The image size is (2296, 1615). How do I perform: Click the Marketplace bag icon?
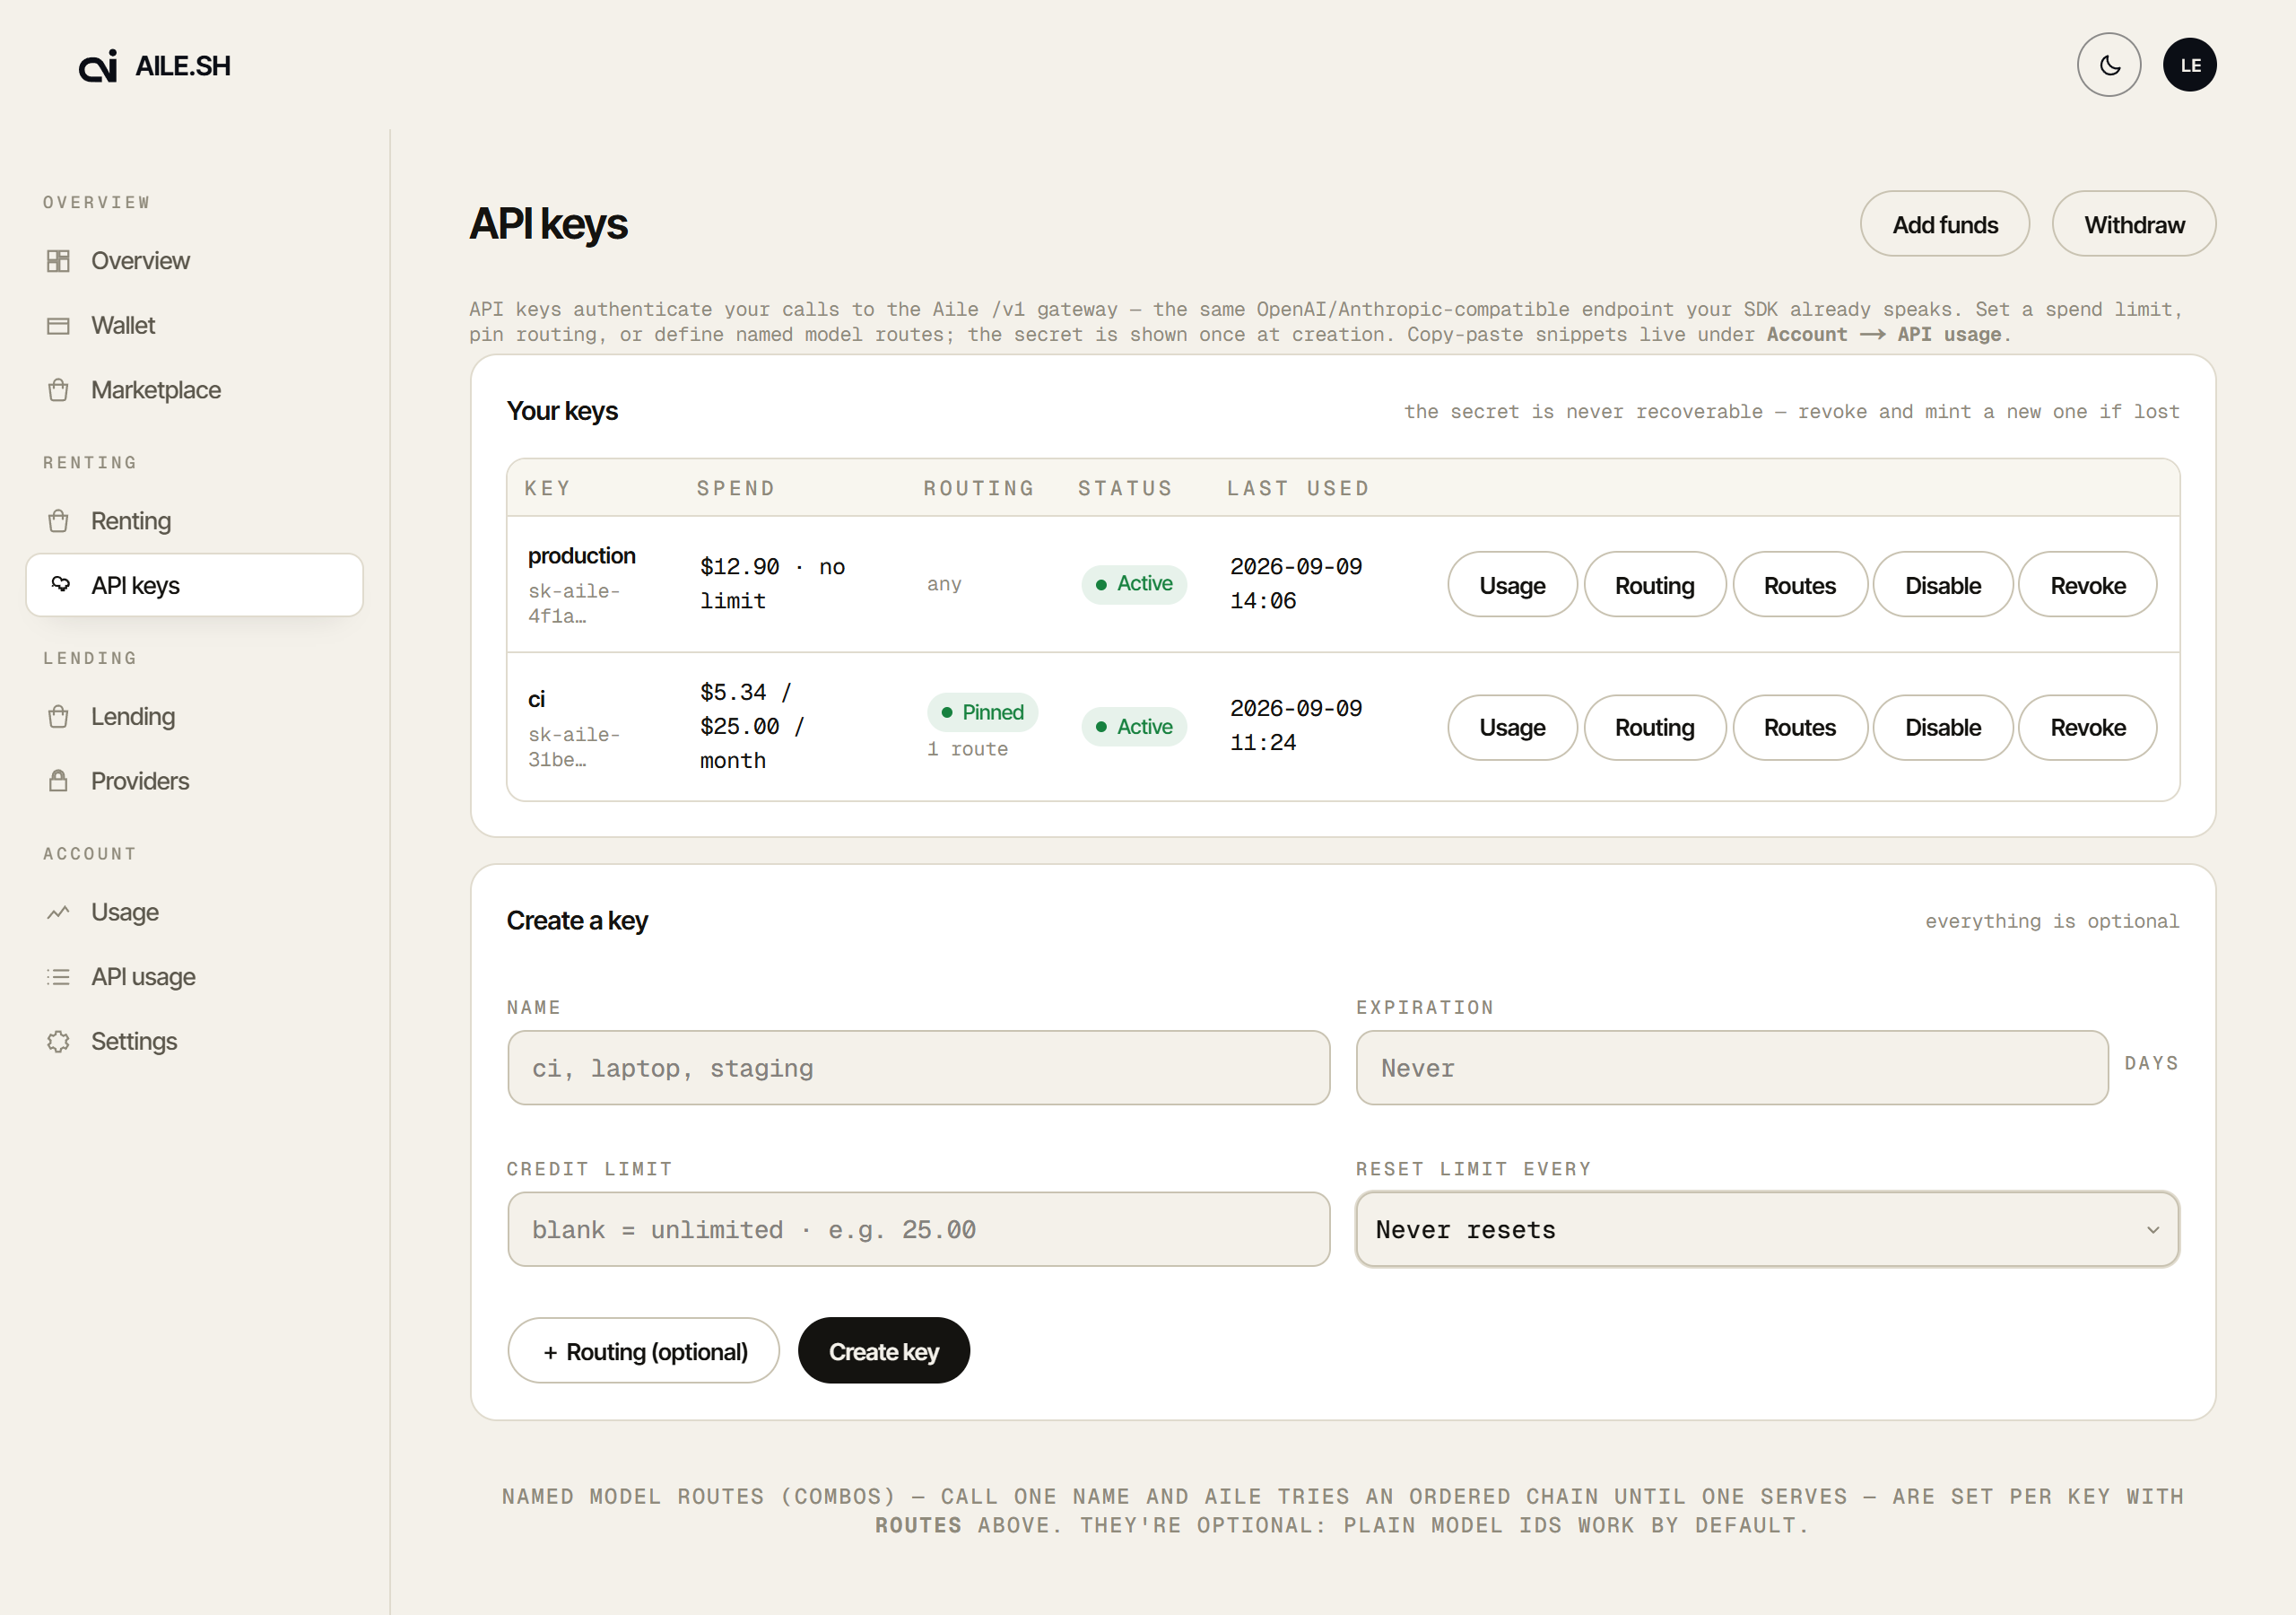click(x=58, y=390)
